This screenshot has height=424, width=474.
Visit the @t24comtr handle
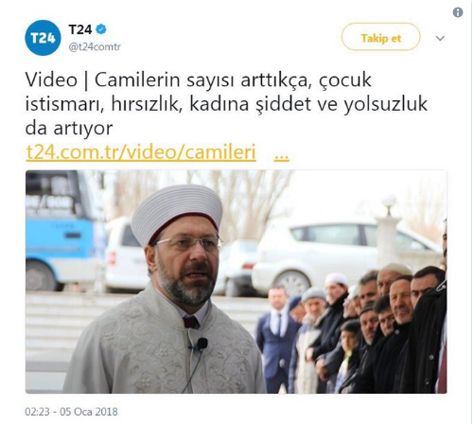pos(95,47)
